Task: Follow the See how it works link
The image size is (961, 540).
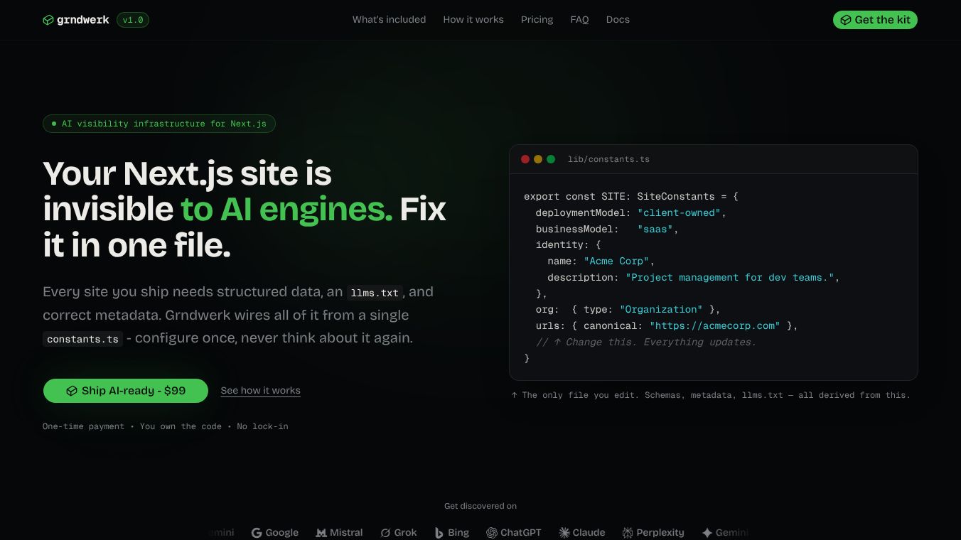Action: tap(260, 391)
